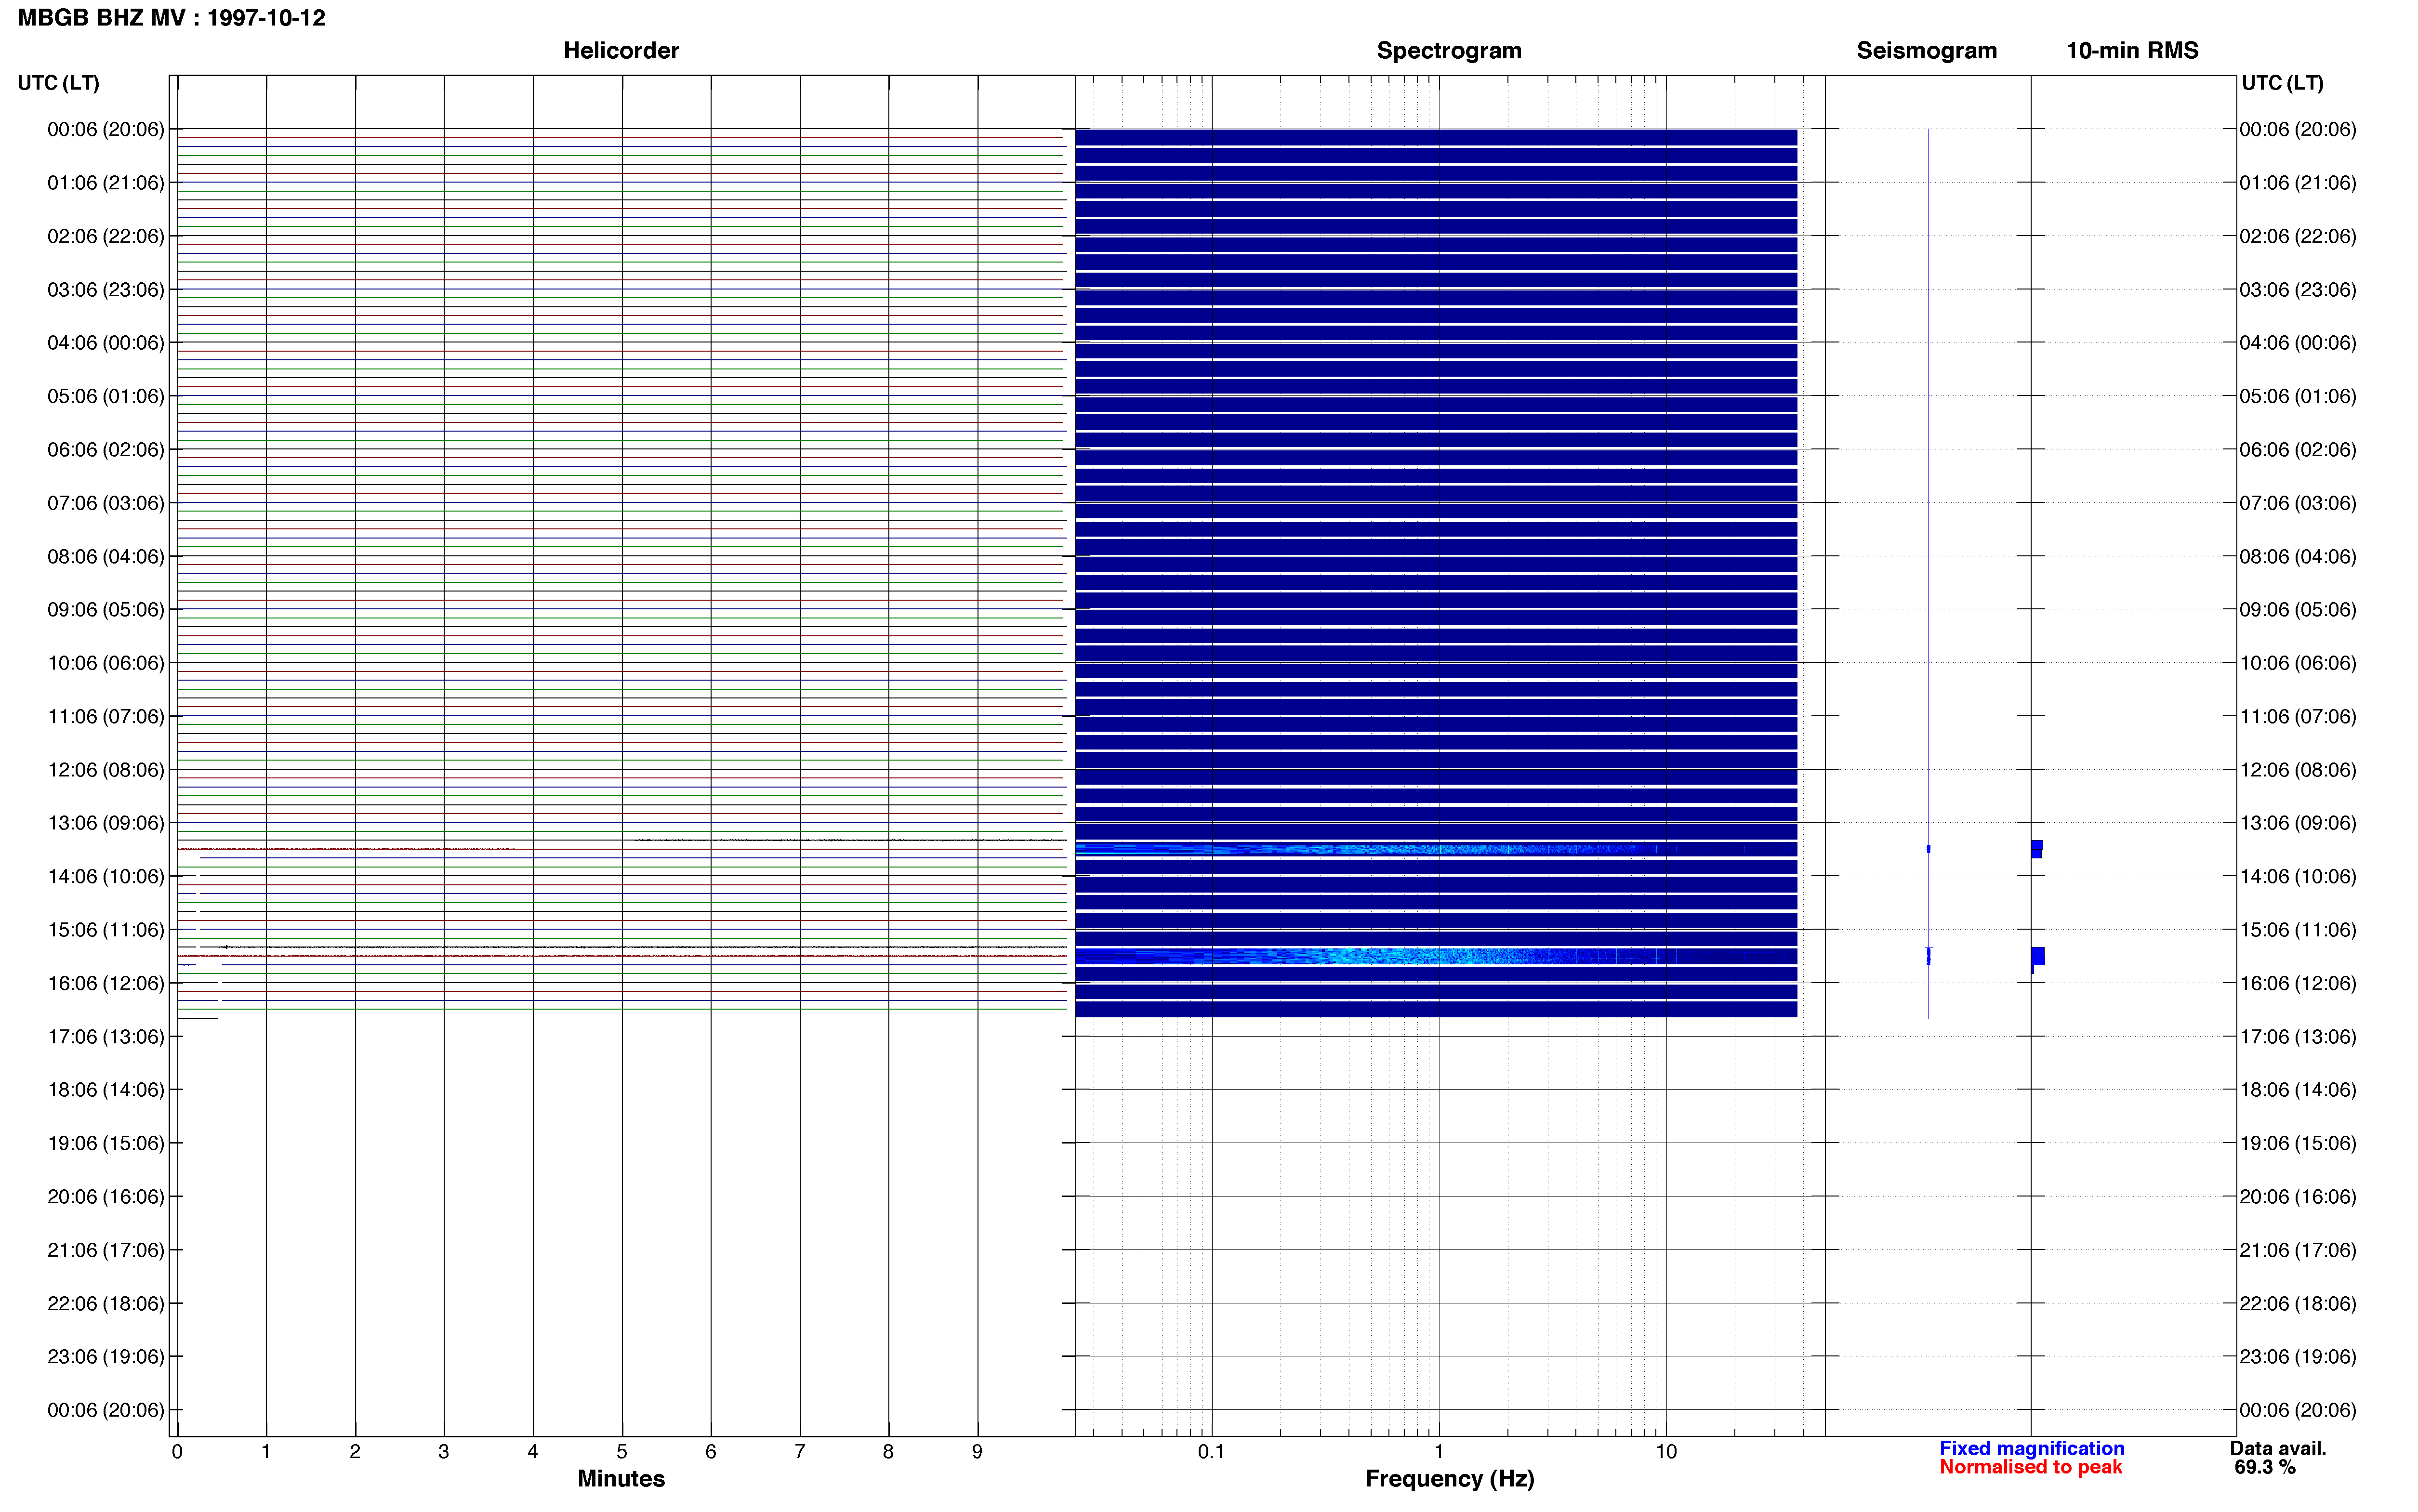
Task: Click the Spectrogram panel heading
Action: point(1449,50)
